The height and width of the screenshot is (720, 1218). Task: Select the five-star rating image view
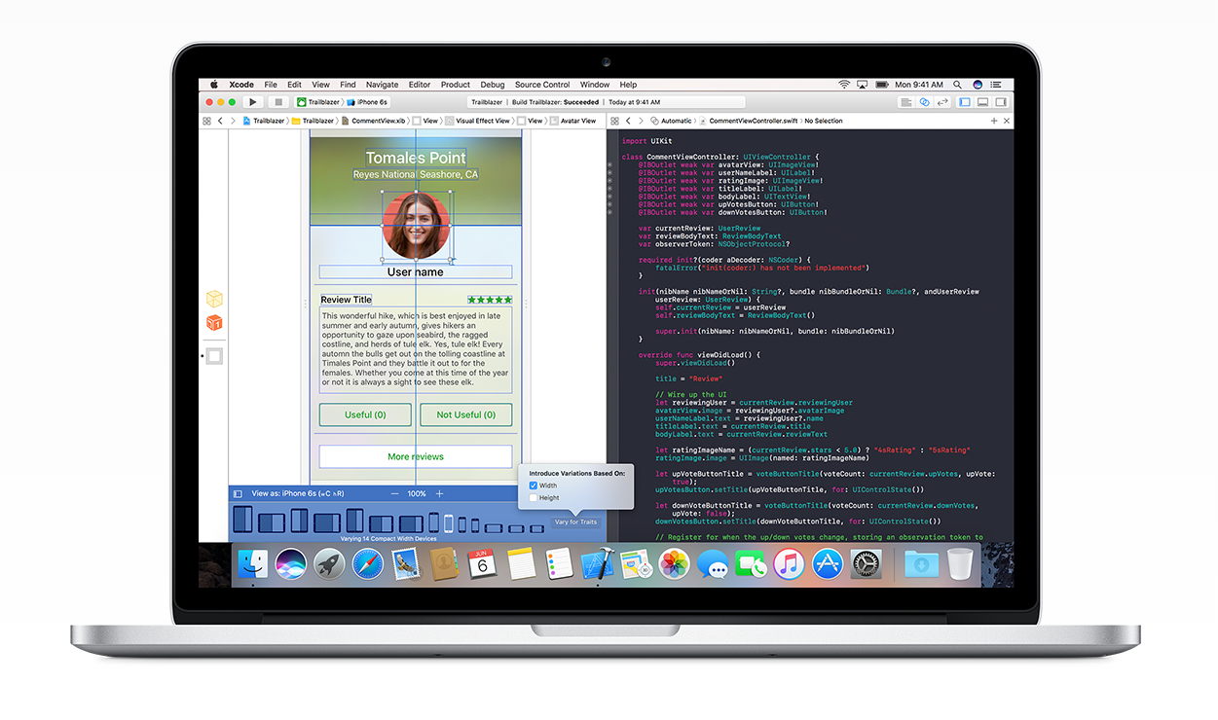[489, 300]
